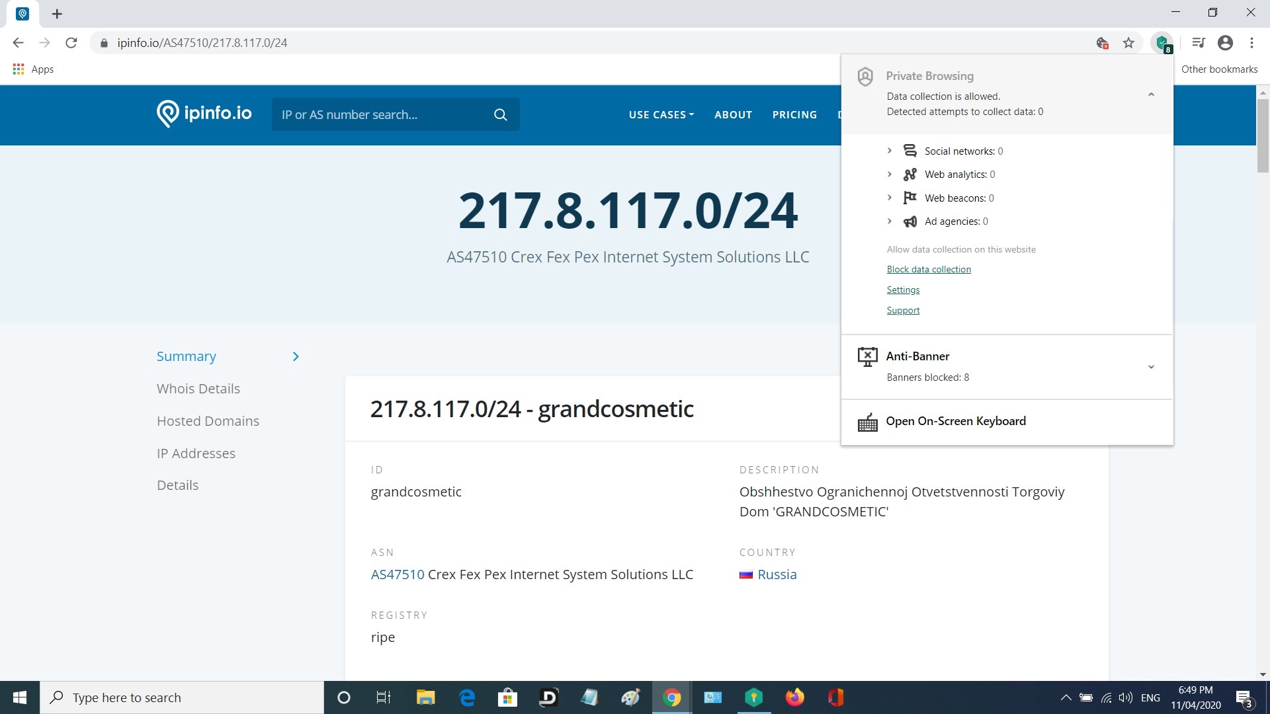The height and width of the screenshot is (714, 1270).
Task: Reload the current page
Action: pyautogui.click(x=71, y=43)
